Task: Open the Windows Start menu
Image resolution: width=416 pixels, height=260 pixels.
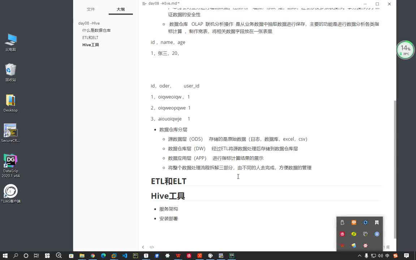Action: click(5, 256)
